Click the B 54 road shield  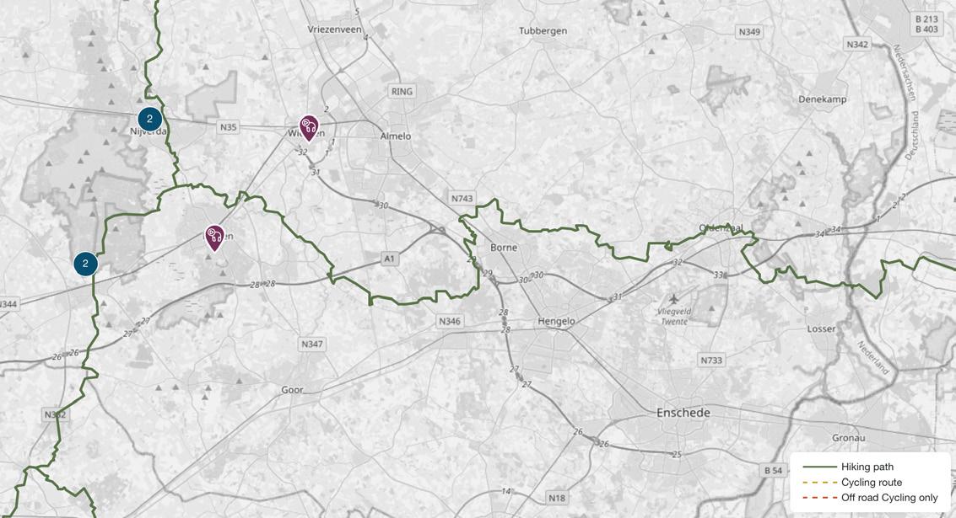pyautogui.click(x=773, y=470)
